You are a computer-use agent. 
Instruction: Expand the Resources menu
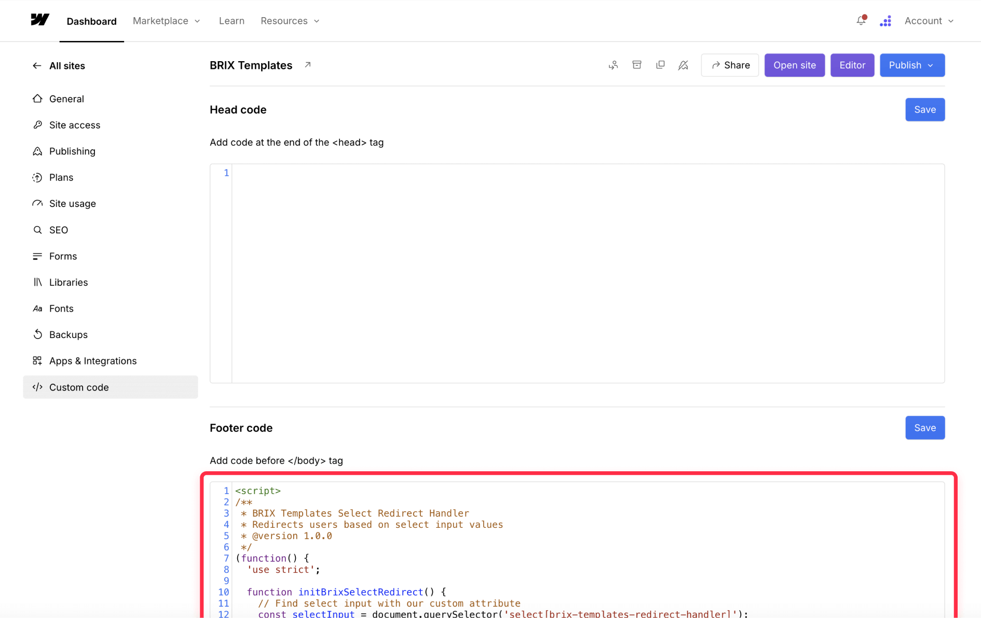(x=290, y=21)
